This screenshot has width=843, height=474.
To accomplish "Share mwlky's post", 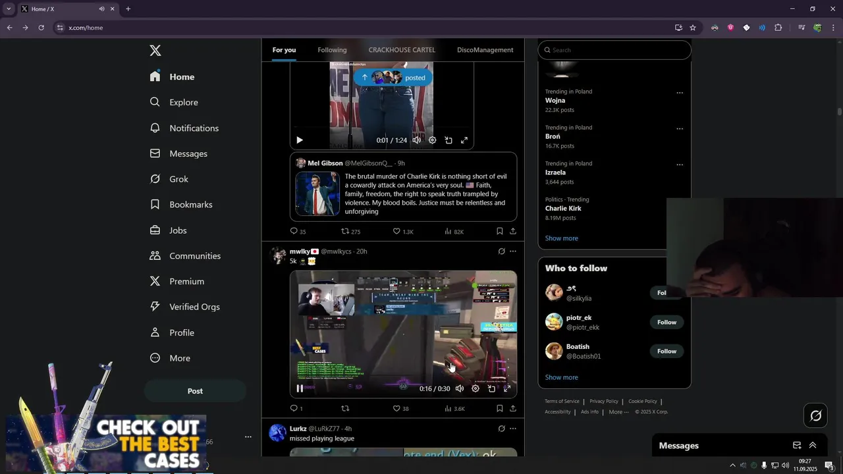I will tap(513, 408).
